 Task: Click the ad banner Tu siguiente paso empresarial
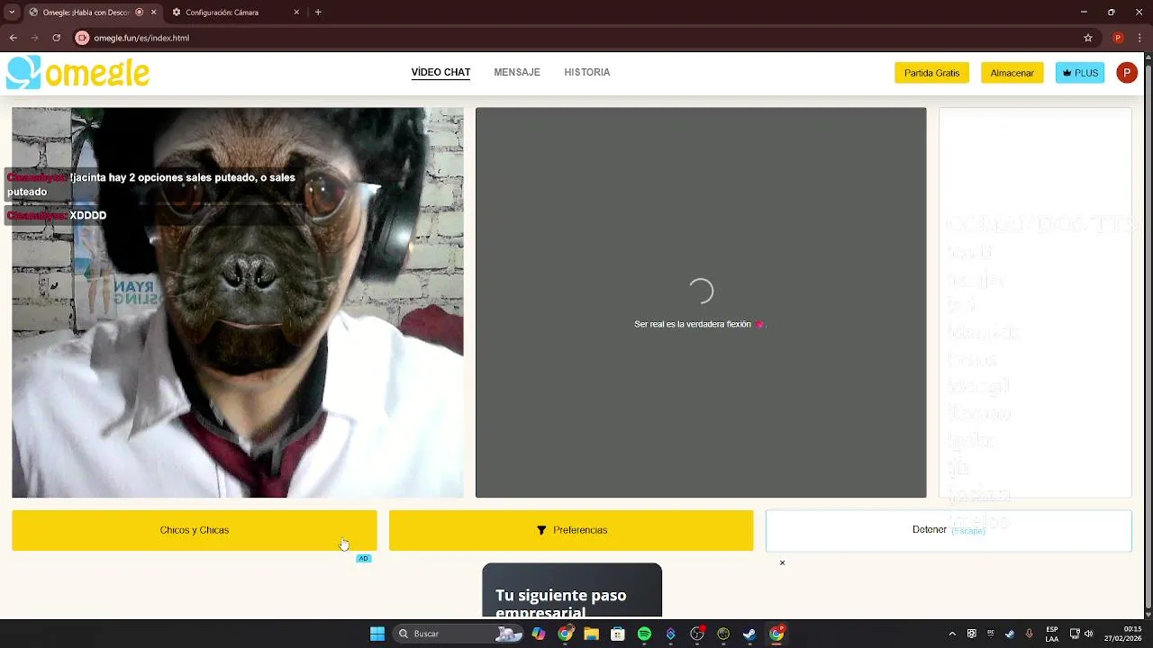(572, 591)
